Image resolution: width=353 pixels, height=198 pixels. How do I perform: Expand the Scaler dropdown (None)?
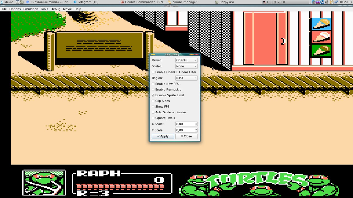[186, 66]
